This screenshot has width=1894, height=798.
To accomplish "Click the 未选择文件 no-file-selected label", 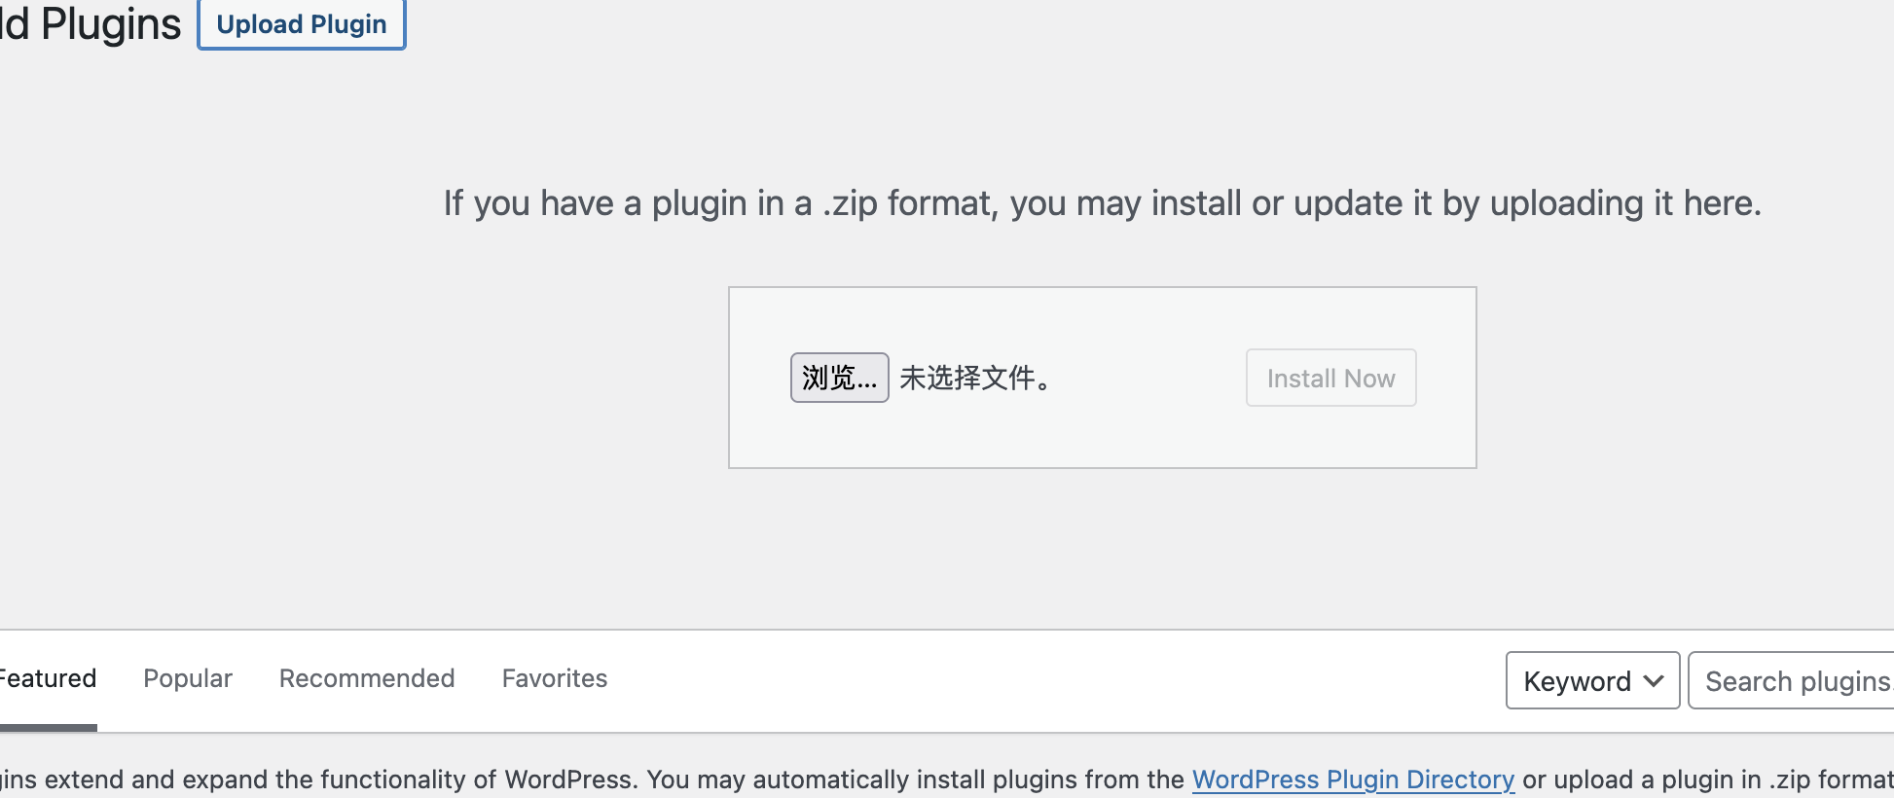I will click(x=975, y=378).
